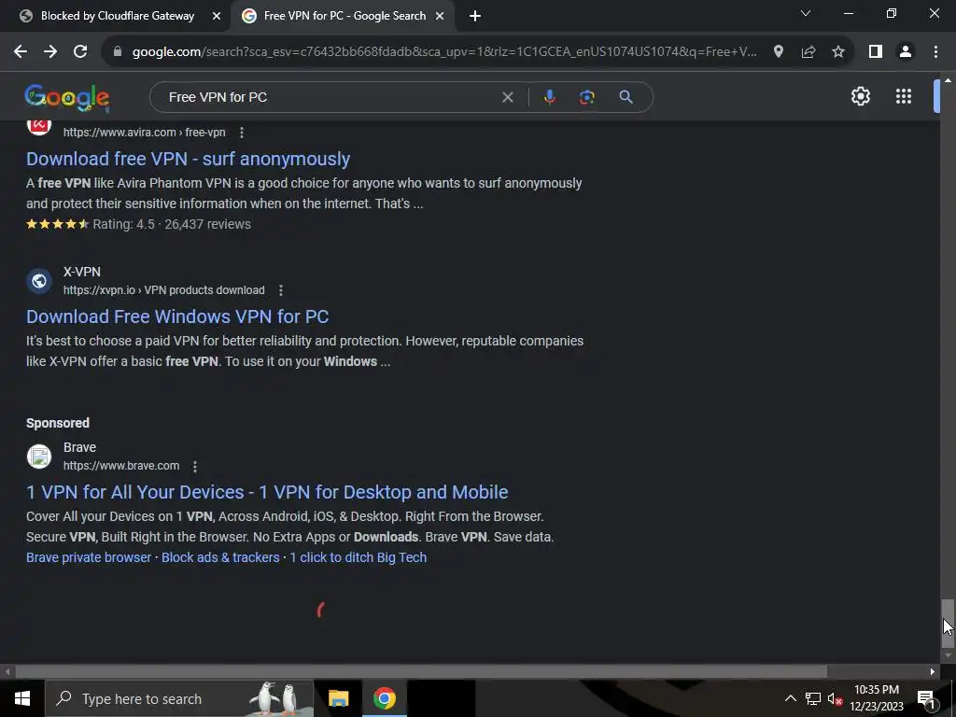Click the horizontal scrollbar thumb
Image resolution: width=956 pixels, height=717 pixels.
421,672
